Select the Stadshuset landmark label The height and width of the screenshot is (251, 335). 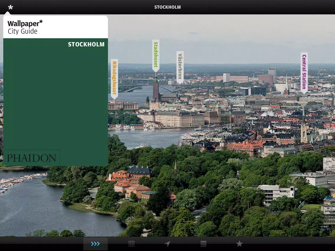(156, 56)
